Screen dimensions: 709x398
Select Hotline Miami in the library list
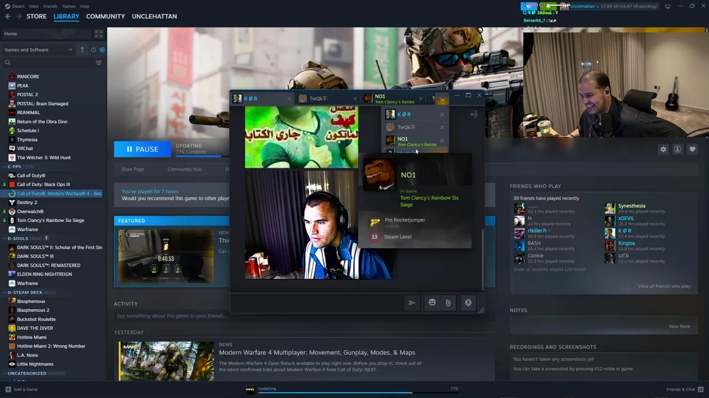point(32,337)
